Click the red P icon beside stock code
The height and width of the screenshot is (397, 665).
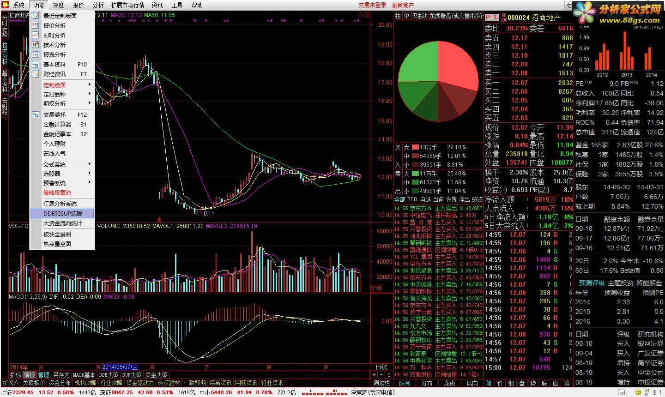point(488,18)
